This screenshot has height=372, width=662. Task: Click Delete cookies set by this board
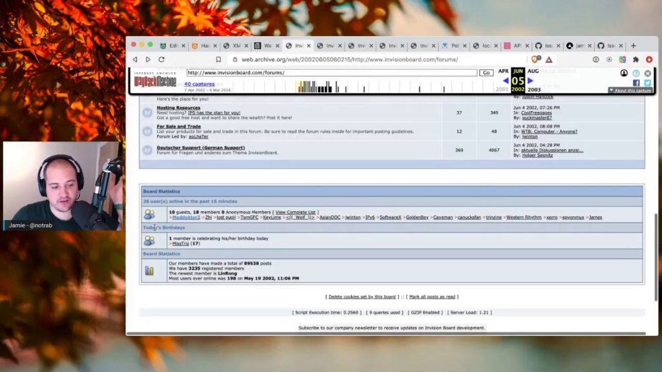point(362,296)
